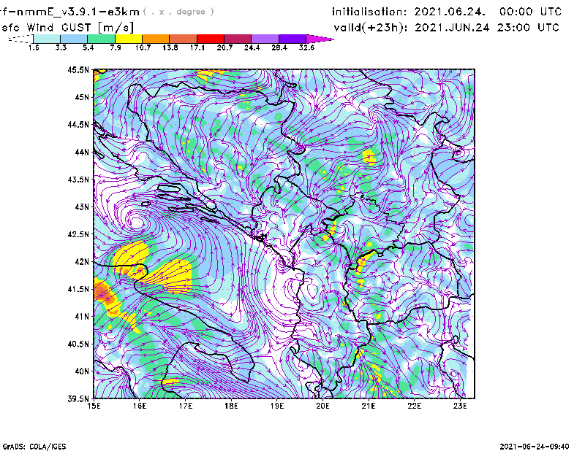Click the legend value 24.4
The width and height of the screenshot is (585, 451).
pos(252,47)
